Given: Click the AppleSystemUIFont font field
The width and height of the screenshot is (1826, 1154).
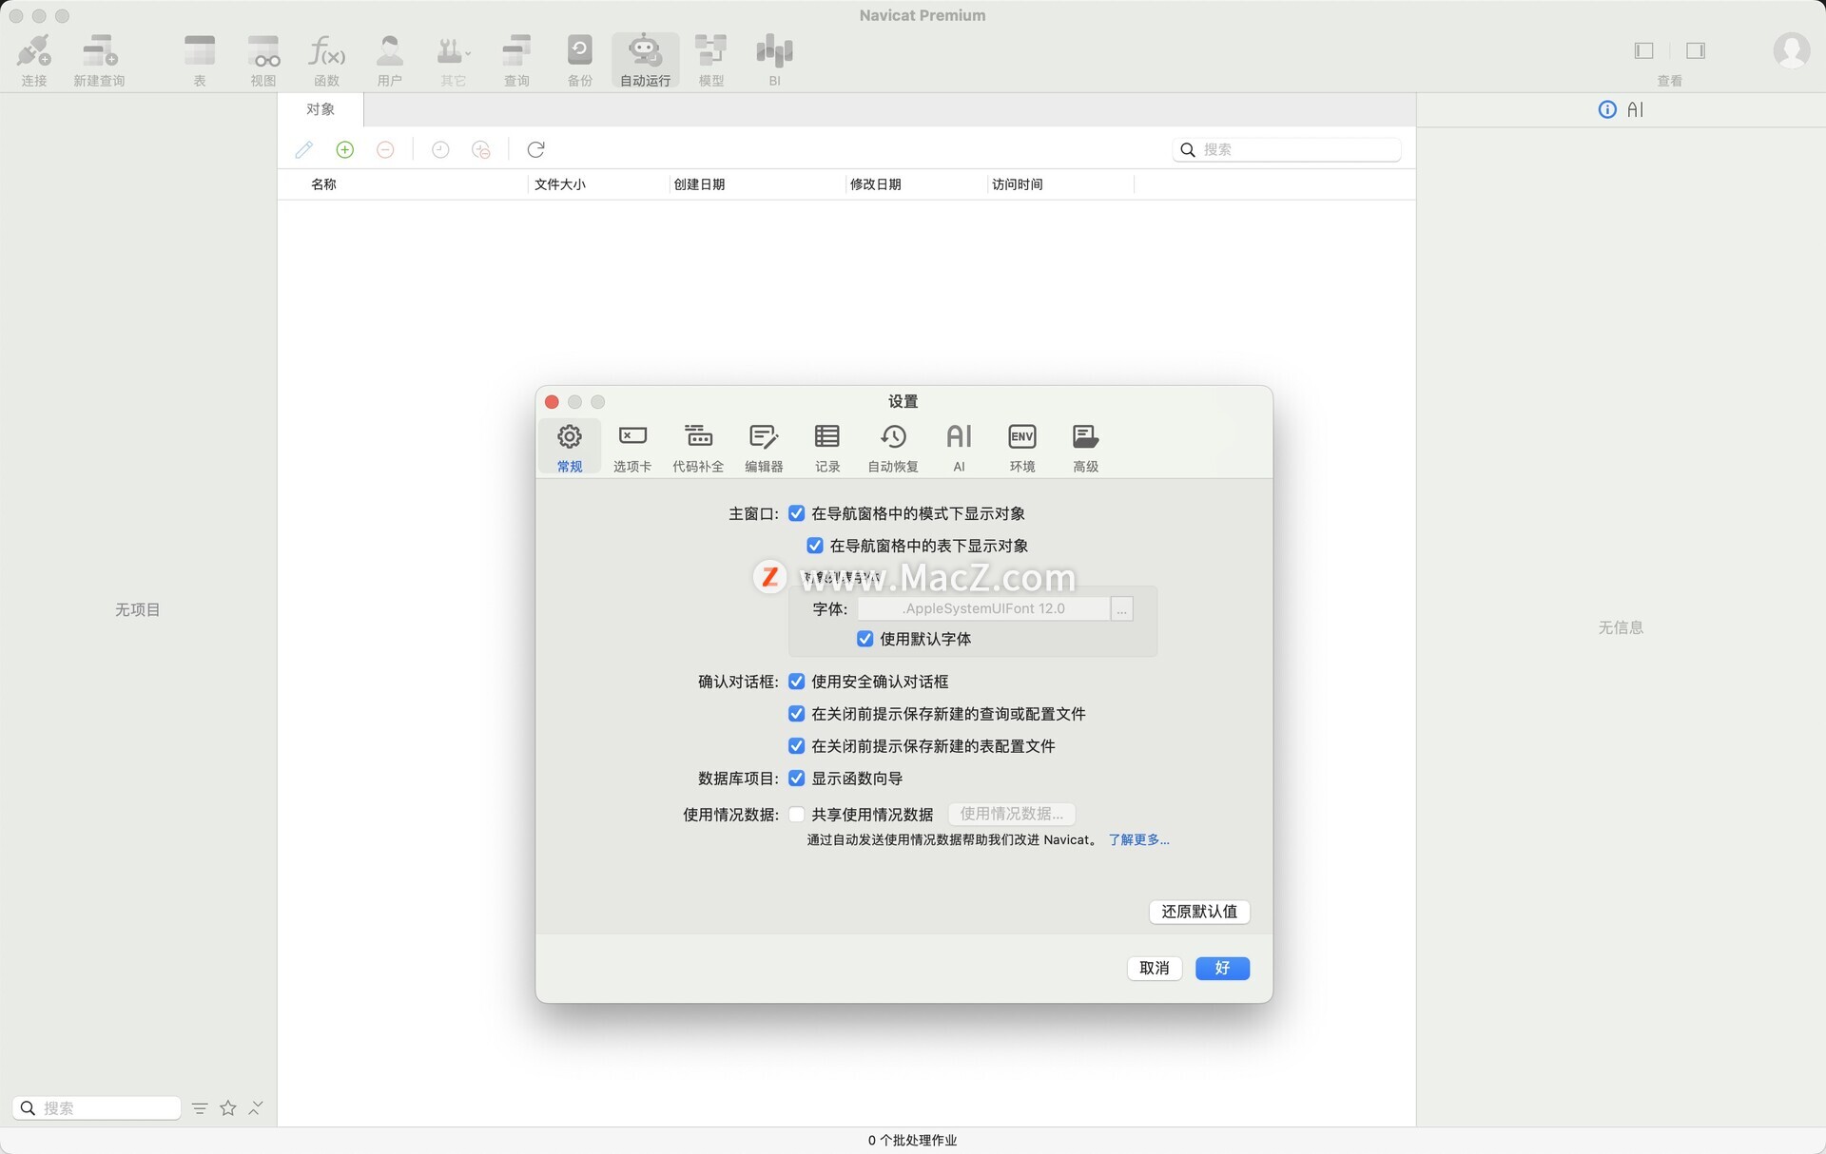Looking at the screenshot, I should [983, 609].
